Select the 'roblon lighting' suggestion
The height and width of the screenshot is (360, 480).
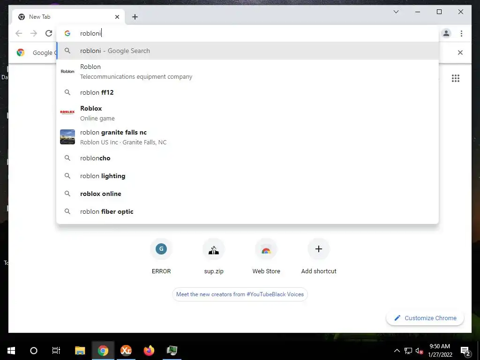tap(247, 176)
